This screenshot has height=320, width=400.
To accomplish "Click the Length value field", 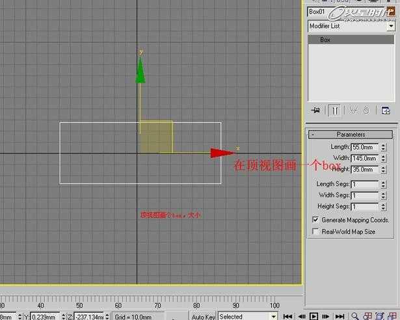I will click(x=364, y=147).
